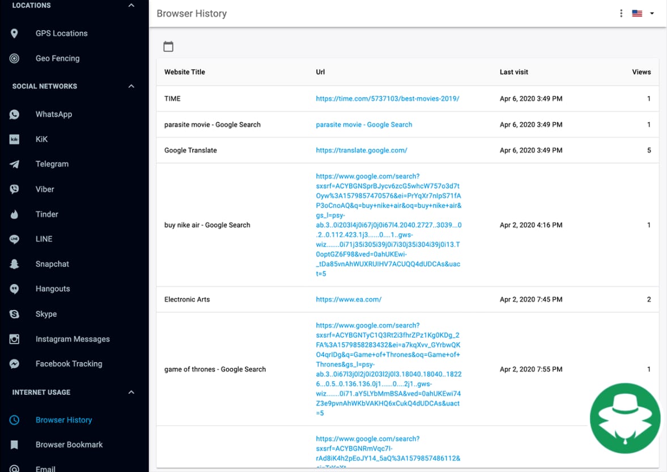667x472 pixels.
Task: Open the Telegram tracking section
Action: [14, 164]
